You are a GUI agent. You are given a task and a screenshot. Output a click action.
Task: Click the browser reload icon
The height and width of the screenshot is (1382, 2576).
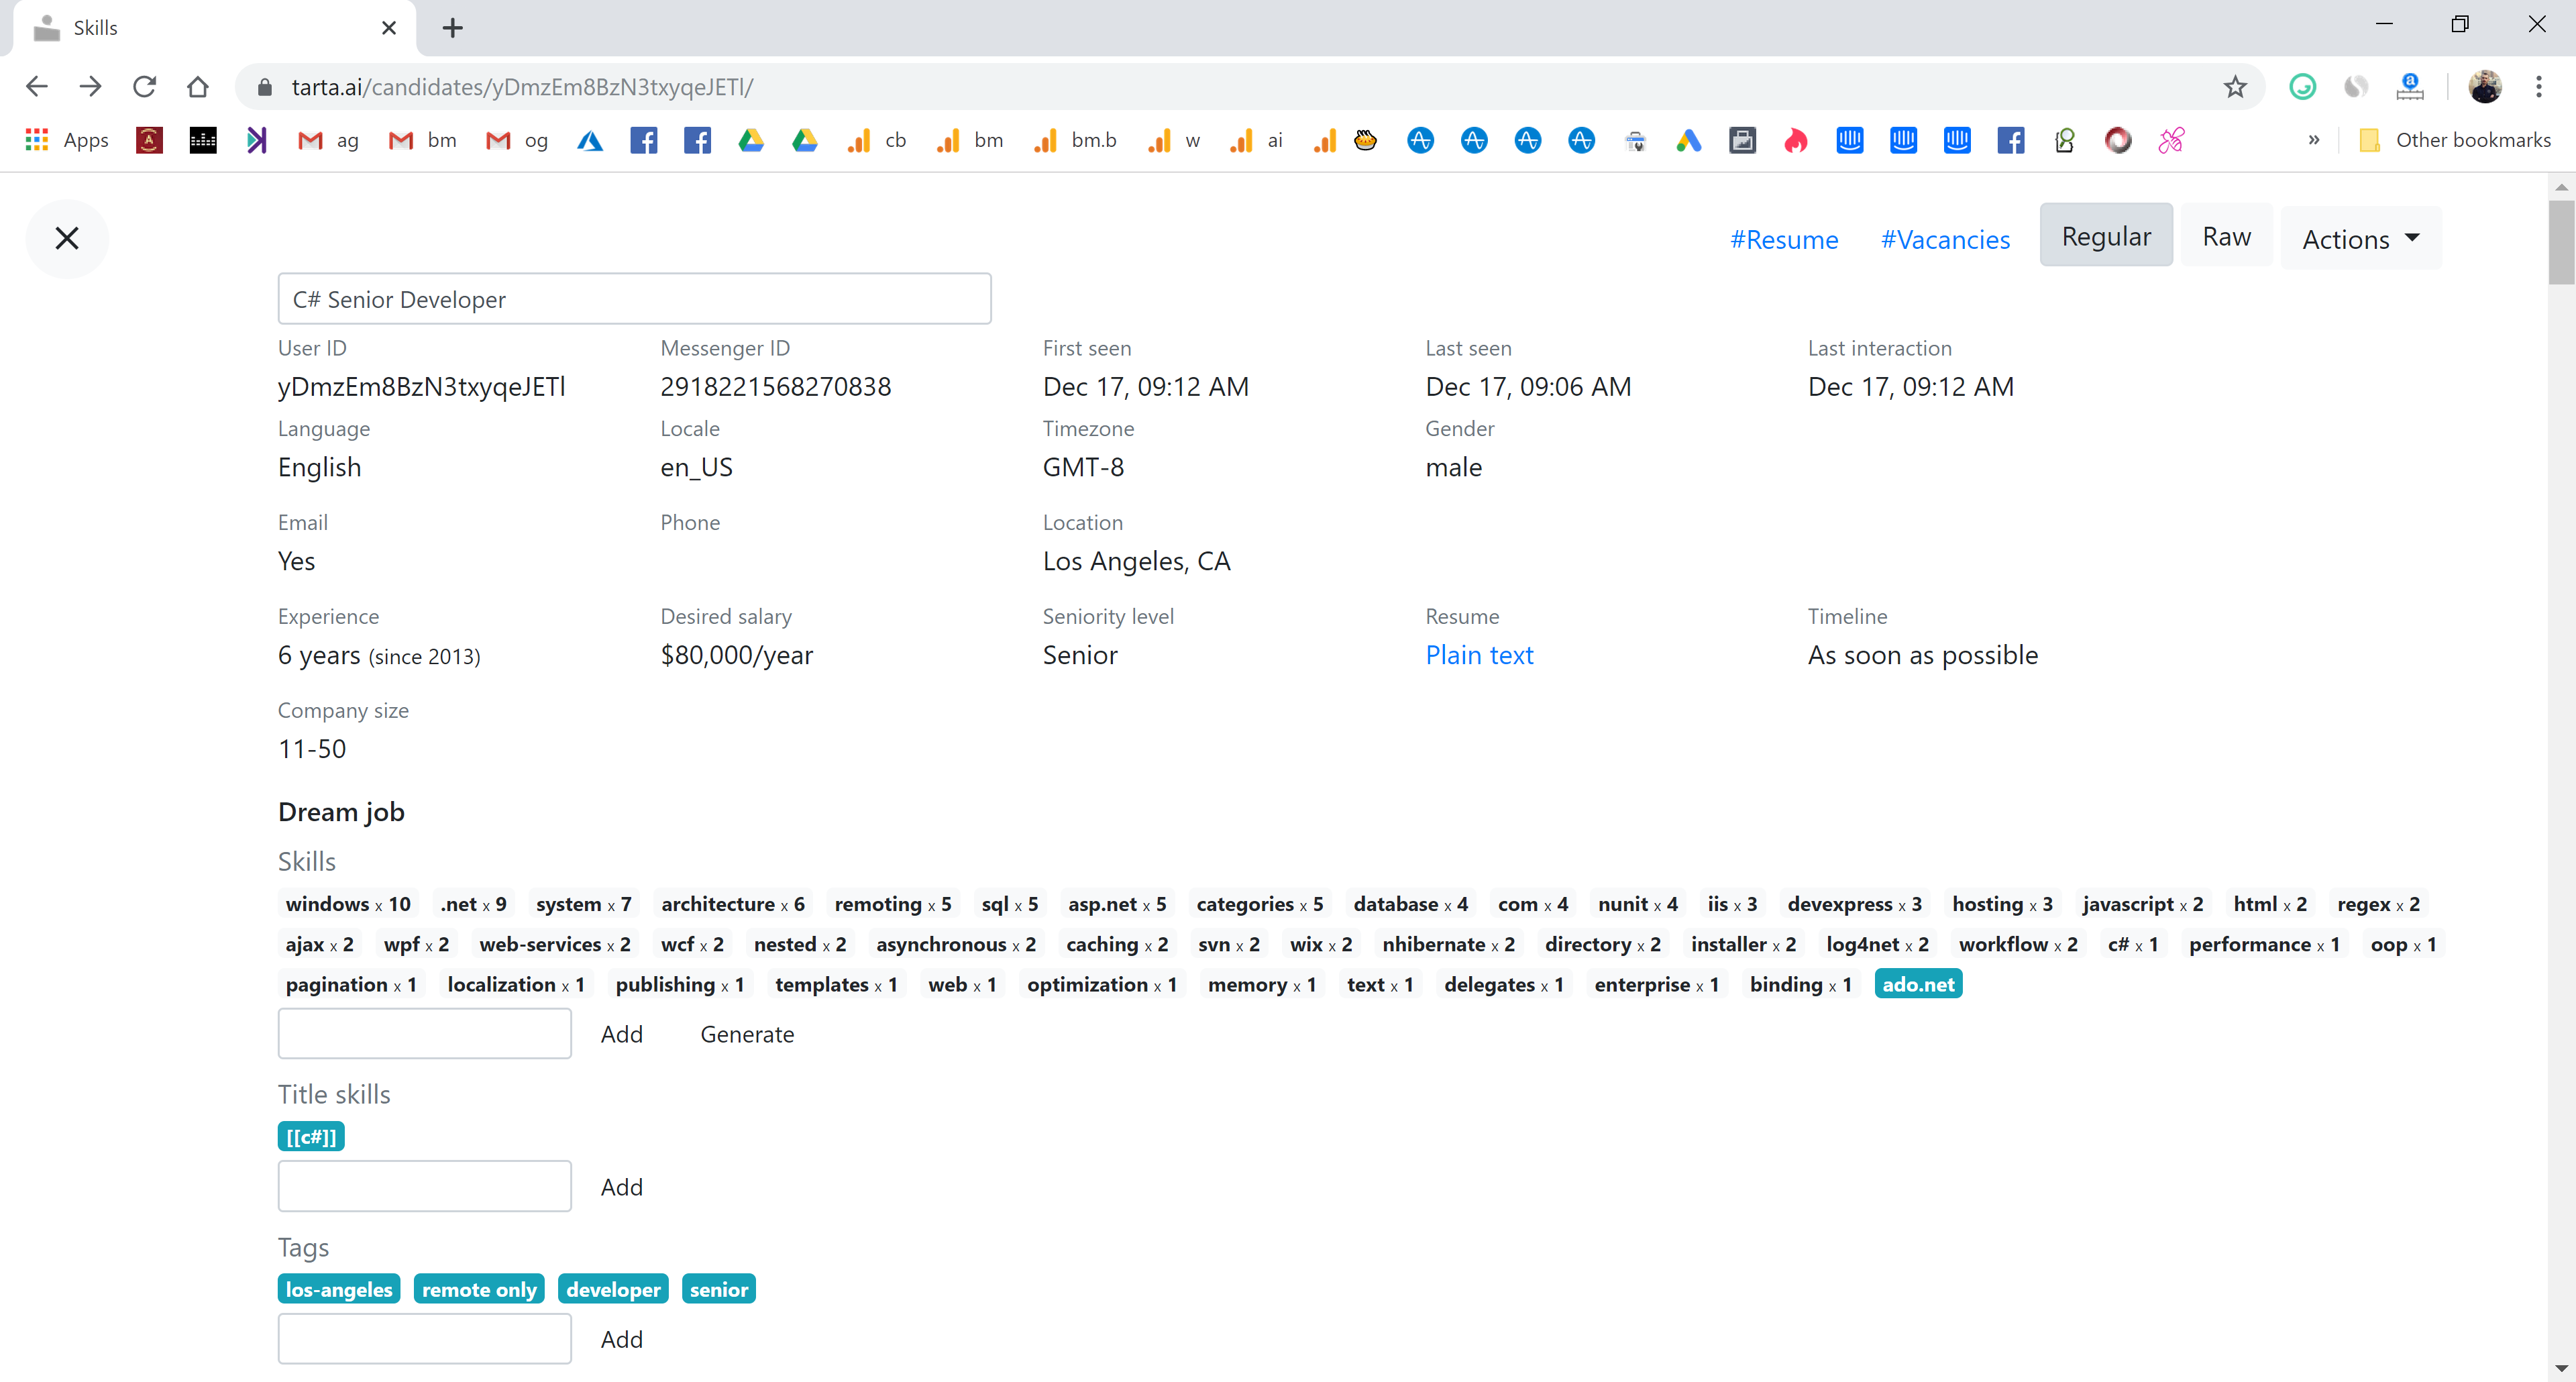coord(144,87)
